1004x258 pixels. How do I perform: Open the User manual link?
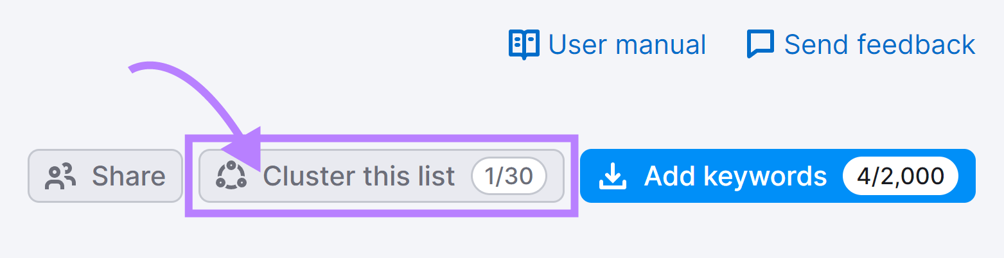tap(608, 45)
